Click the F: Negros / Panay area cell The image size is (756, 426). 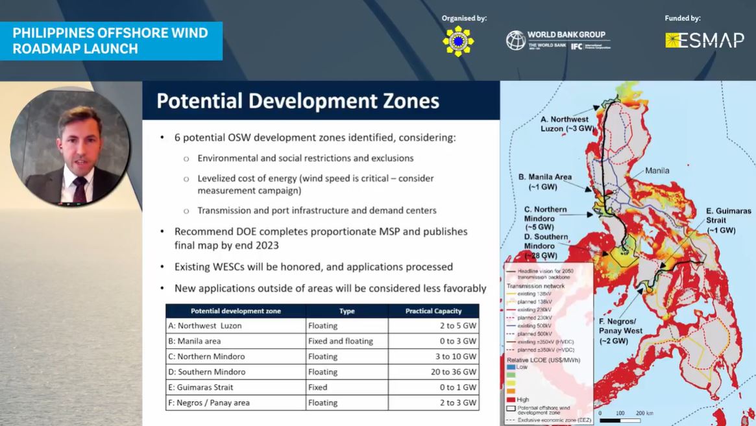pos(236,403)
